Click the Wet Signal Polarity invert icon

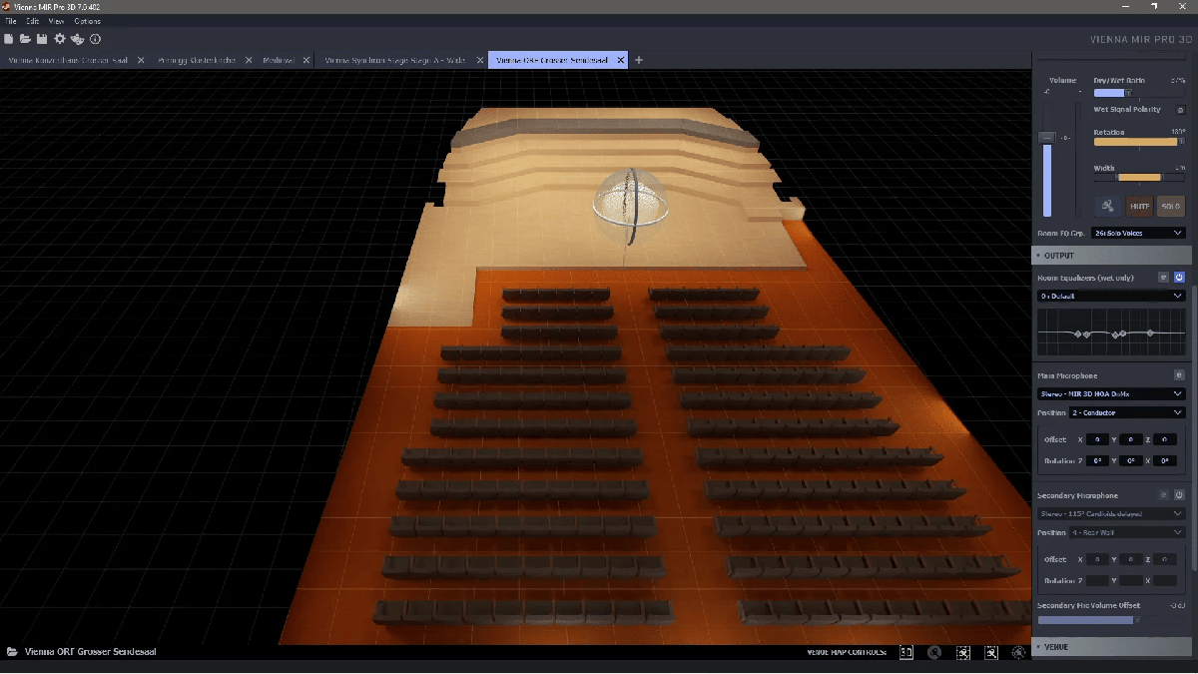point(1180,110)
